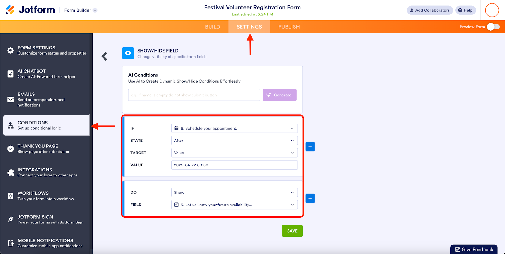Click the back arrow chevron
This screenshot has width=505, height=254.
[x=104, y=56]
